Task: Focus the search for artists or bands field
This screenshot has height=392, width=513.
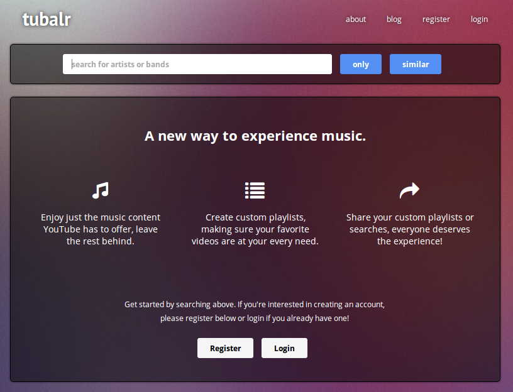Action: click(x=197, y=64)
